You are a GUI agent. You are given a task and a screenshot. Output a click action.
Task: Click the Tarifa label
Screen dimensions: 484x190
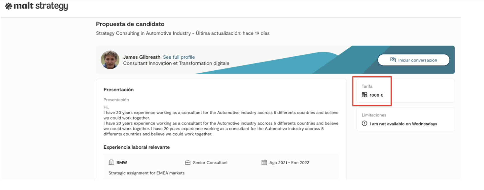click(x=367, y=86)
